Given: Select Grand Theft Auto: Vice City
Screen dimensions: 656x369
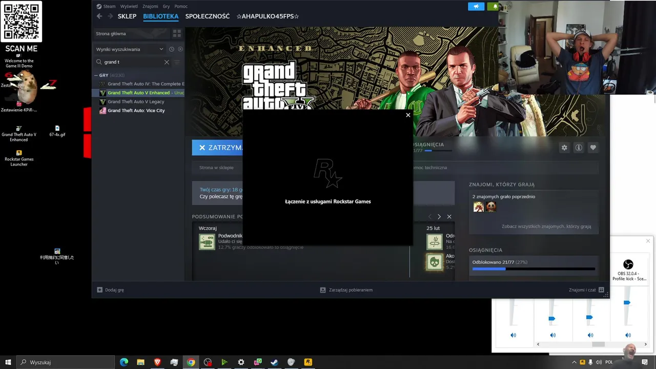Looking at the screenshot, I should (x=138, y=111).
